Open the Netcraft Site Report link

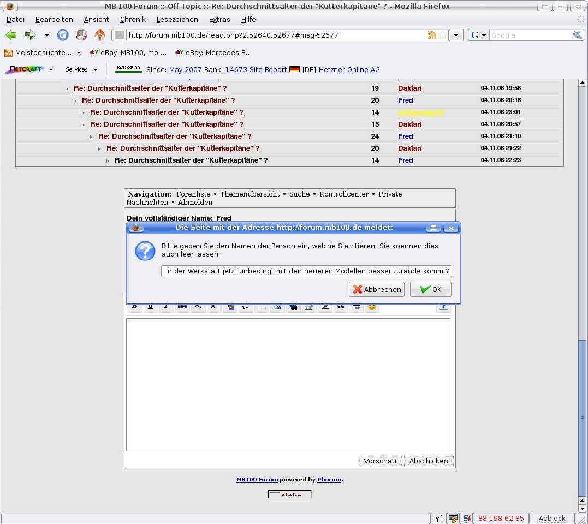(x=268, y=70)
